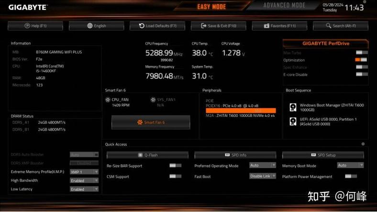This screenshot has height=212, width=377.
Task: Open the SPD Setup button
Action: [323, 155]
